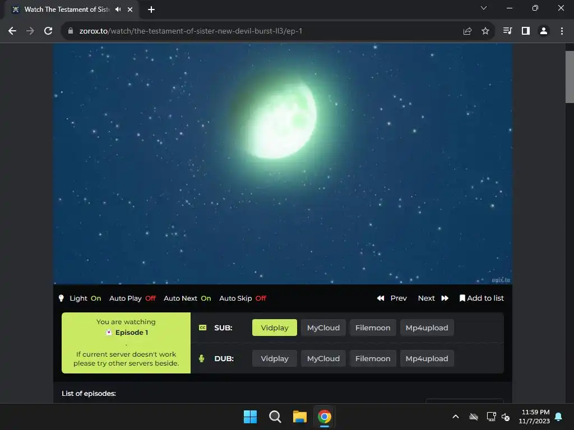Toggle Auto Play Off setting
574x430 pixels.
click(132, 298)
